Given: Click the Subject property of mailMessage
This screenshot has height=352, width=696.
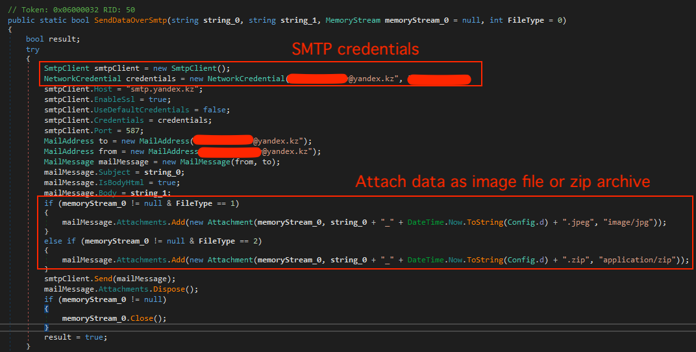Looking at the screenshot, I should point(114,172).
